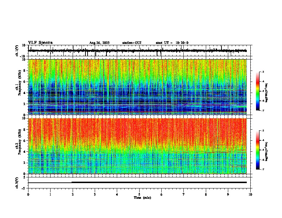282x218 pixels.
Task: Click the ch.1 spectrogram color bar
Action: 257,91
